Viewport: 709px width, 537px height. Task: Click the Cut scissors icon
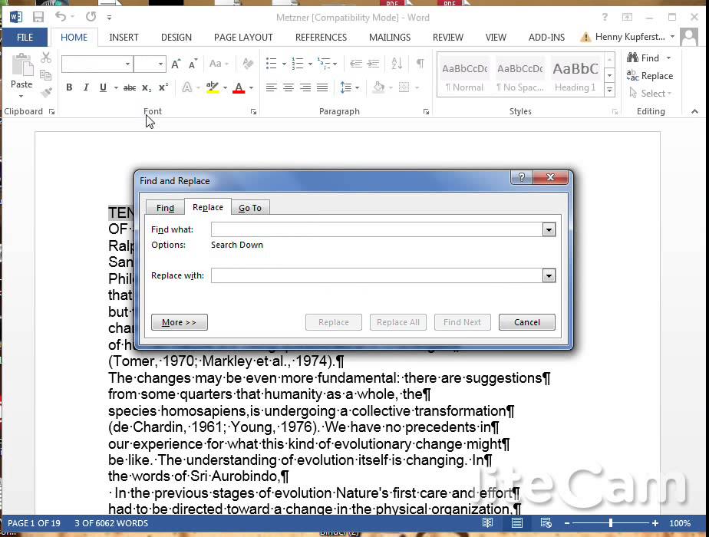[x=46, y=58]
